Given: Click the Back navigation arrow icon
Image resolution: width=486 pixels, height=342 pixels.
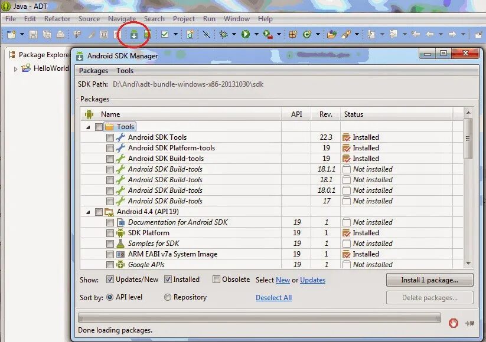Looking at the screenshot, I should (x=429, y=34).
